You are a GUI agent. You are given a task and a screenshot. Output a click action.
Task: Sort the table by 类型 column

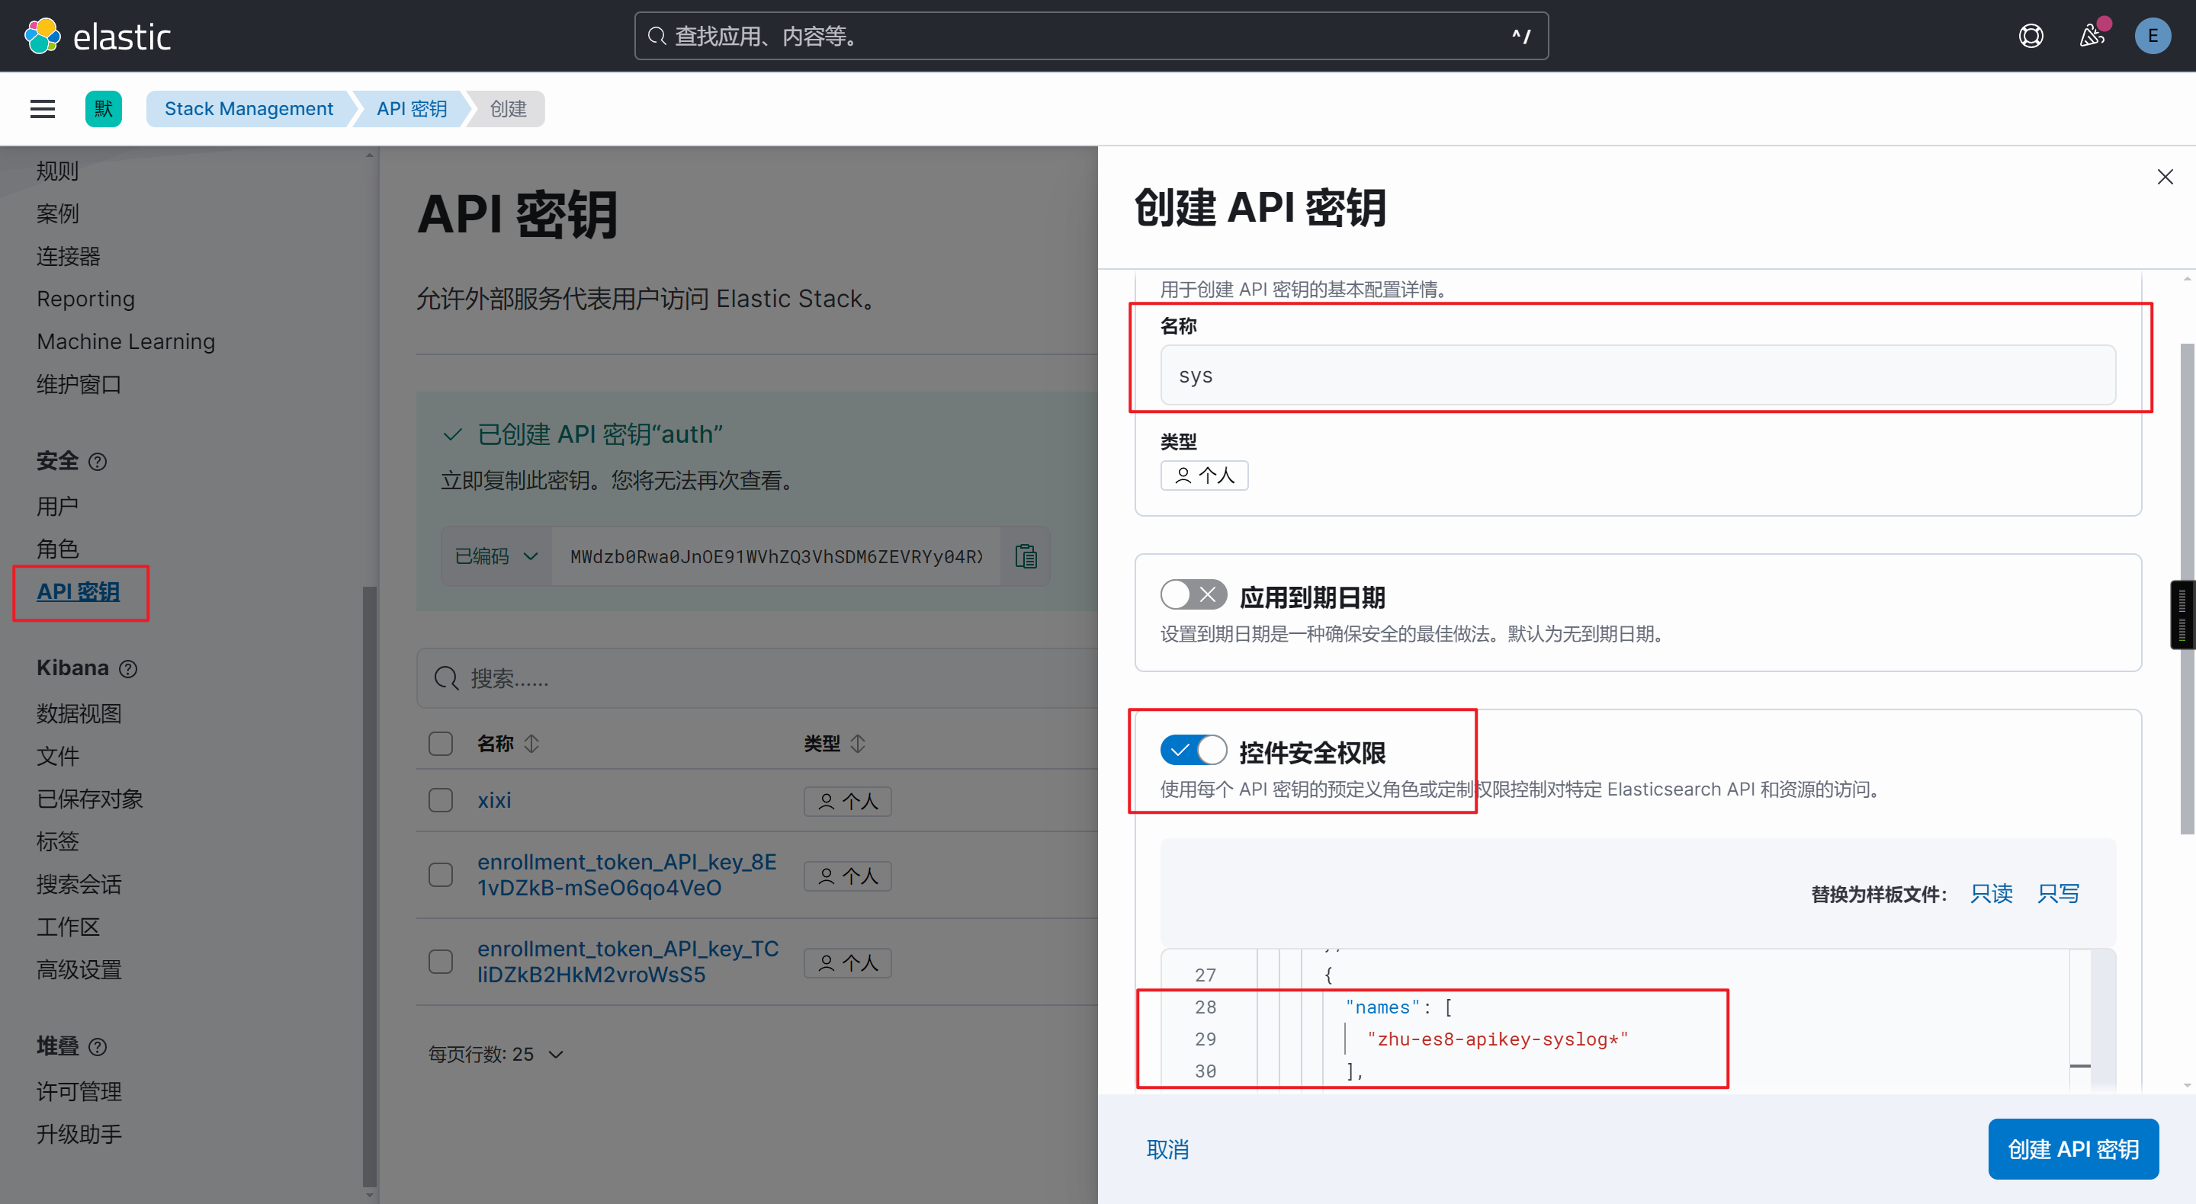835,743
